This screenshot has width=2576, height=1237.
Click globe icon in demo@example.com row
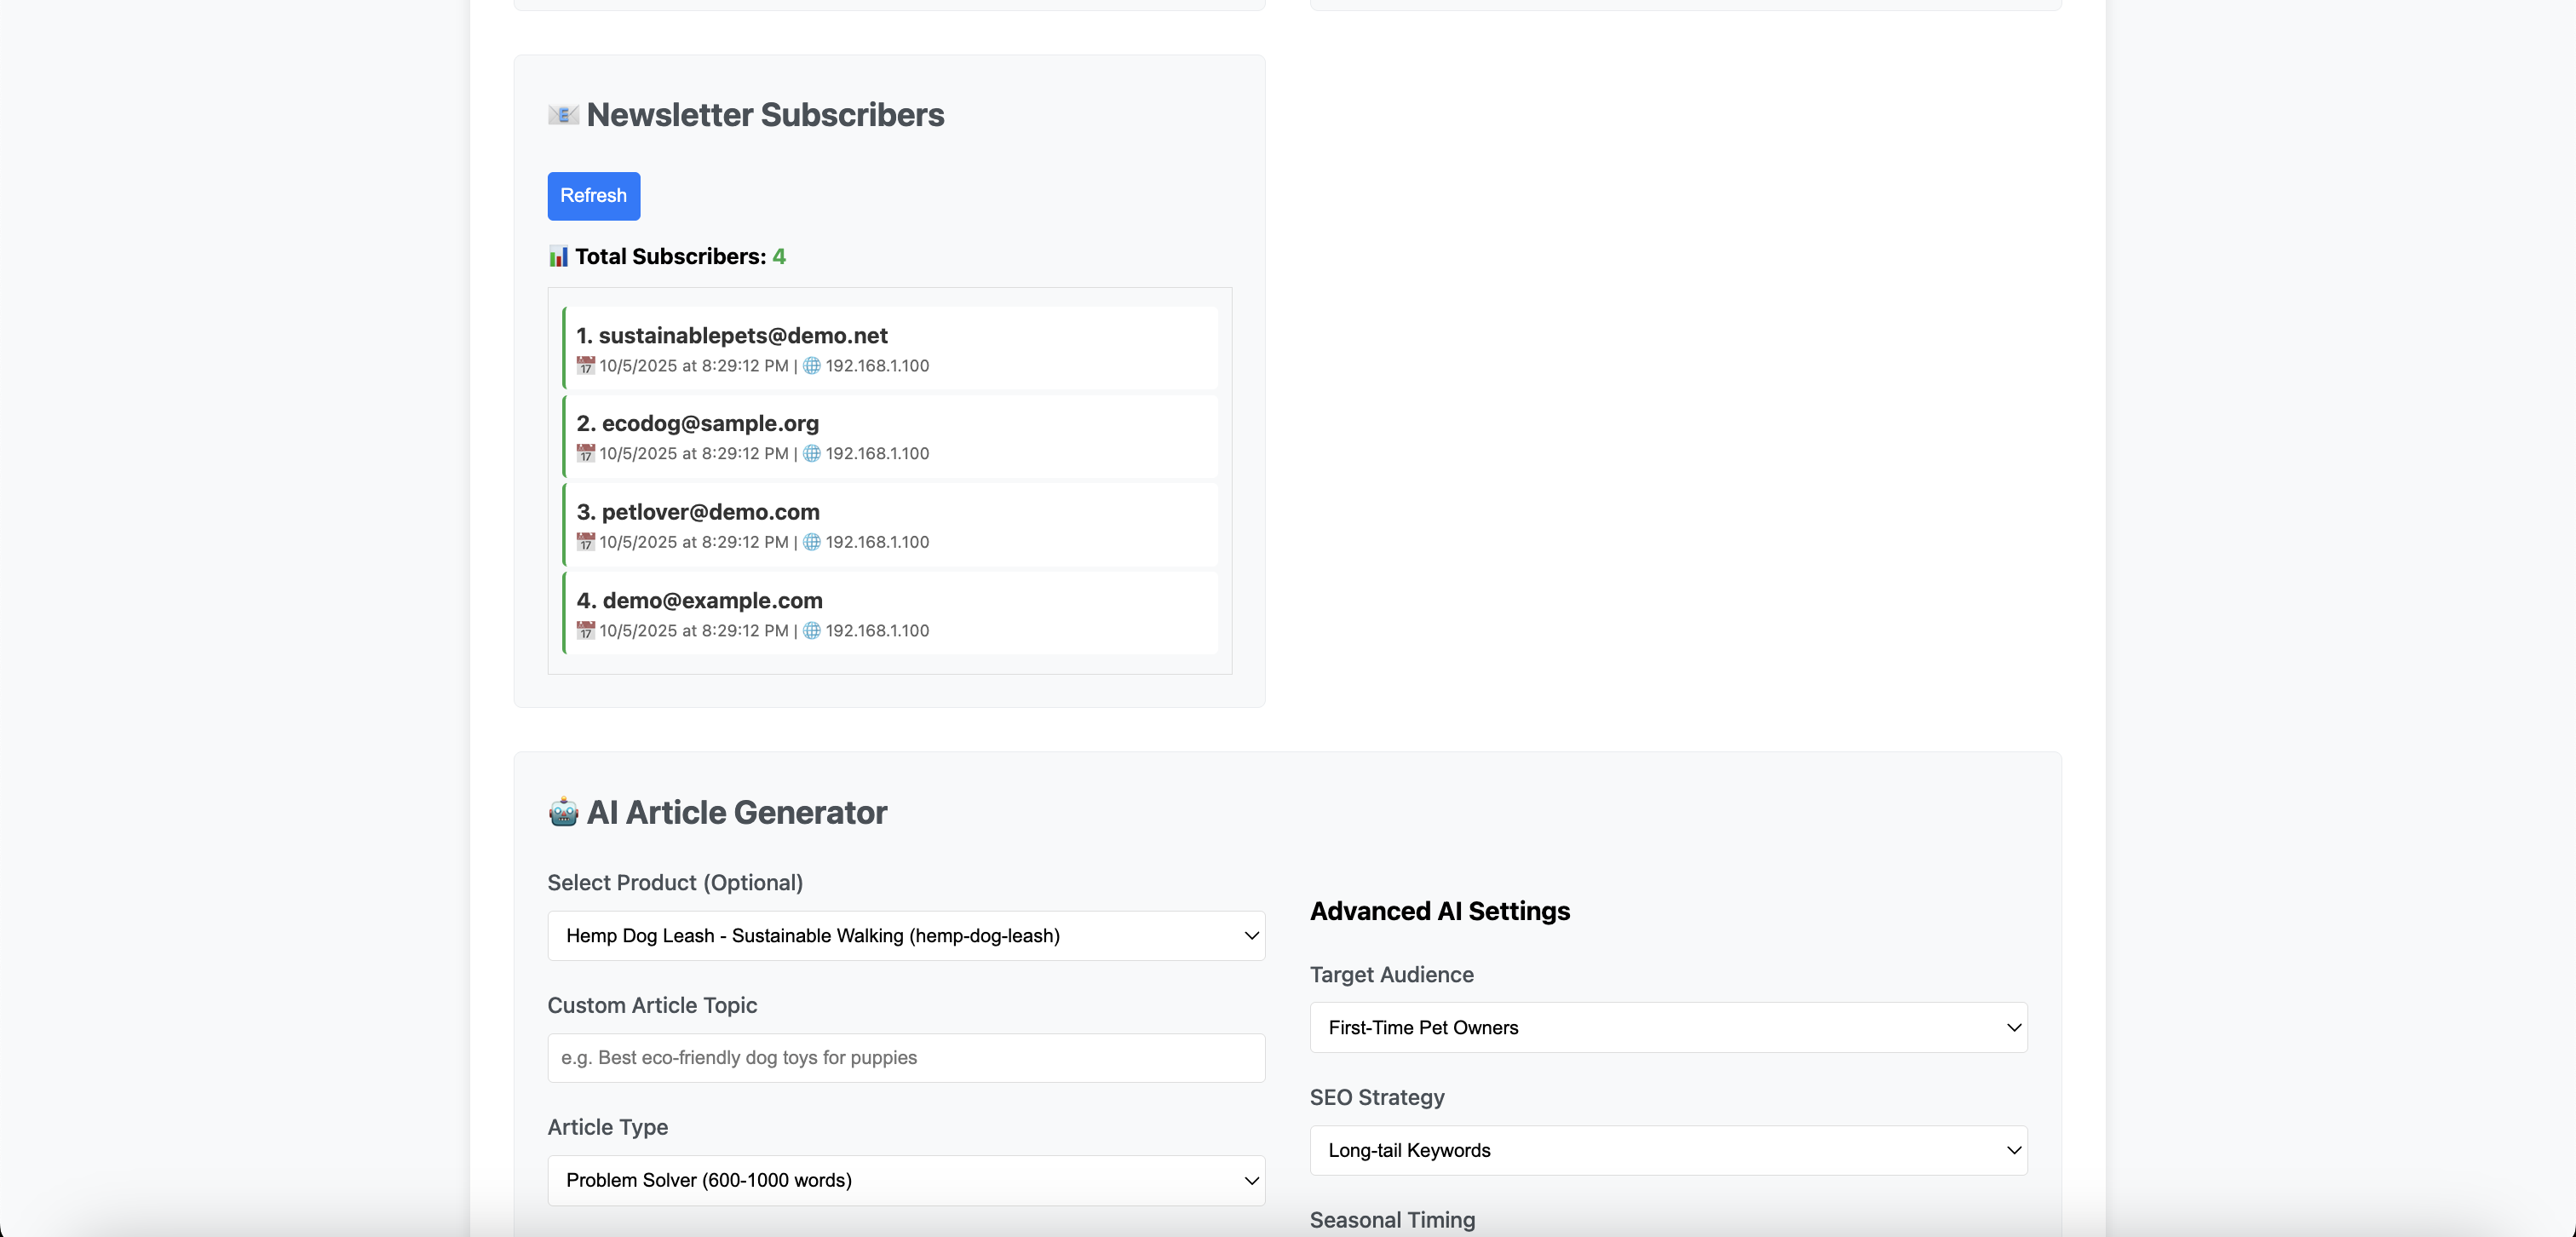(x=812, y=631)
